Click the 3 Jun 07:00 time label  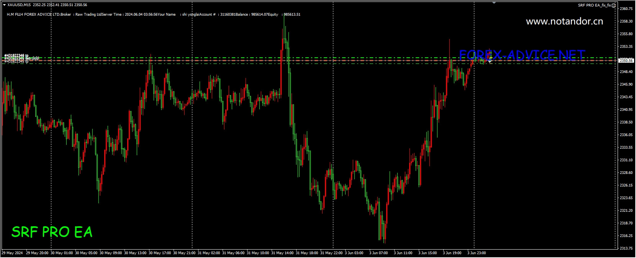coord(379,253)
